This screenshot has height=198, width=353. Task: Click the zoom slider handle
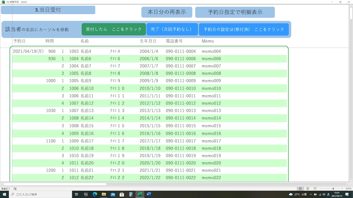pyautogui.click(x=333, y=189)
